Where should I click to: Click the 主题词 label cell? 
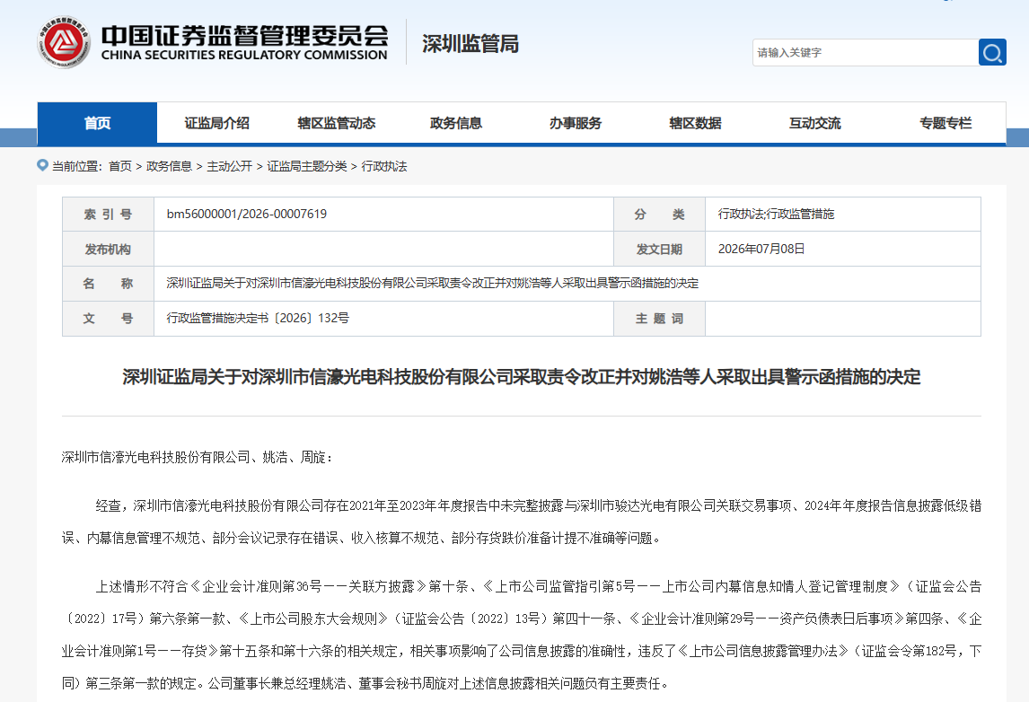pos(660,318)
